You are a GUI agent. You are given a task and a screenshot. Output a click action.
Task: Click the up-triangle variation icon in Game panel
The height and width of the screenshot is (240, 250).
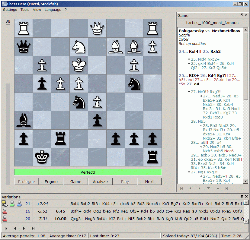pyautogui.click(x=218, y=188)
